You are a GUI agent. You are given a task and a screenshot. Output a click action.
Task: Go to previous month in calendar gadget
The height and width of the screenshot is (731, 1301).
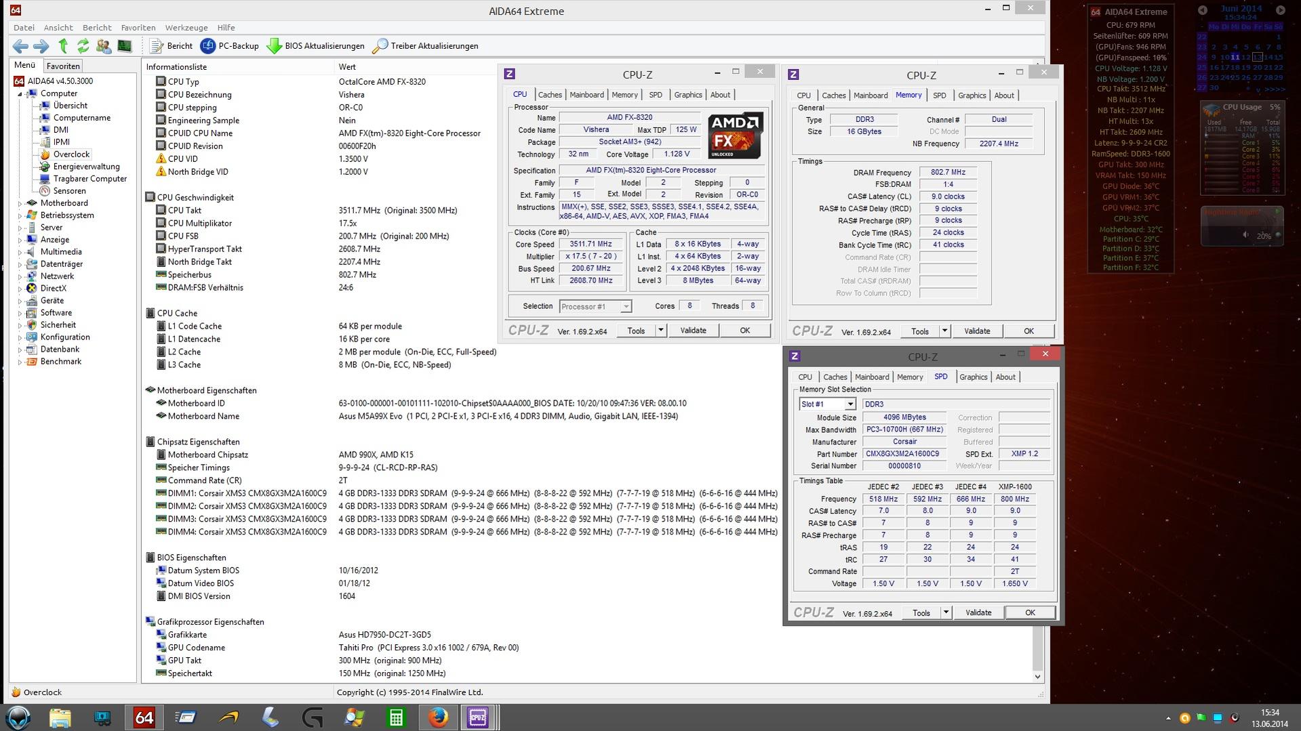pos(1202,10)
